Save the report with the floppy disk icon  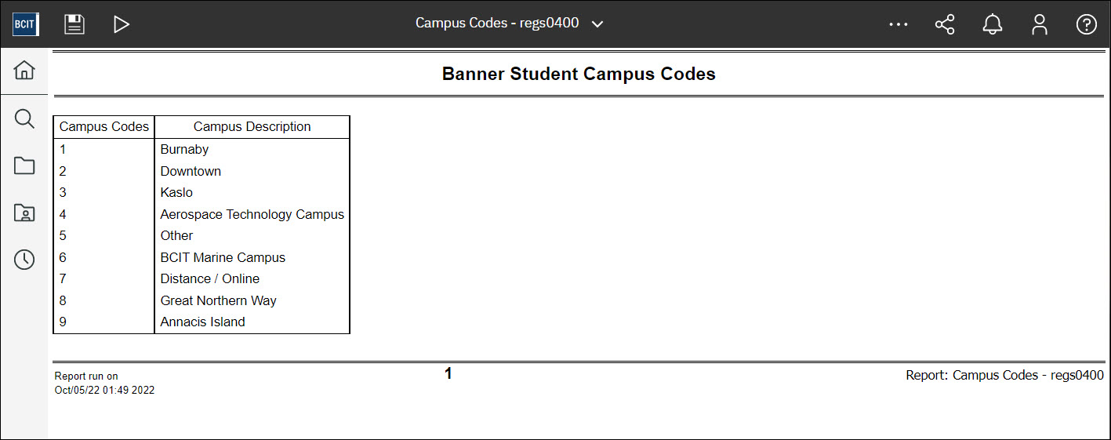click(x=74, y=24)
